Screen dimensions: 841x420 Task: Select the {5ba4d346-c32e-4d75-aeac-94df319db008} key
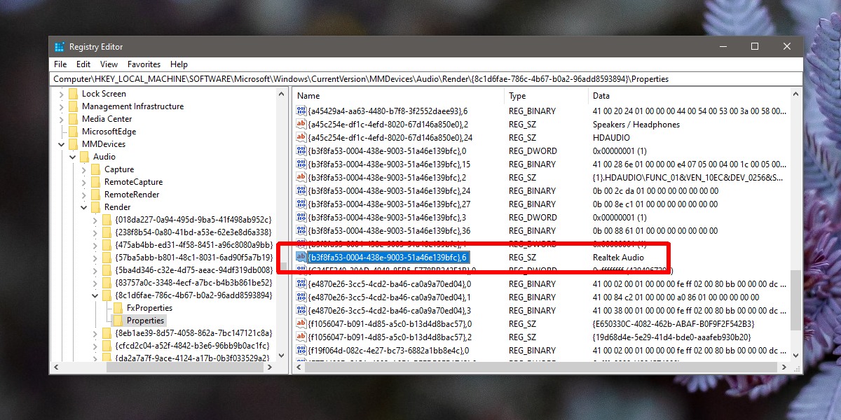(x=193, y=270)
